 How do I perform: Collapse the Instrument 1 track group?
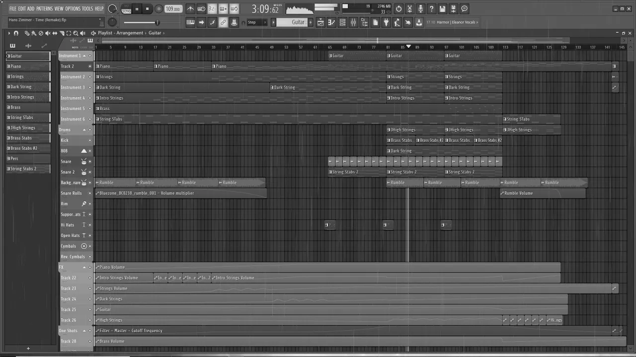coord(84,56)
